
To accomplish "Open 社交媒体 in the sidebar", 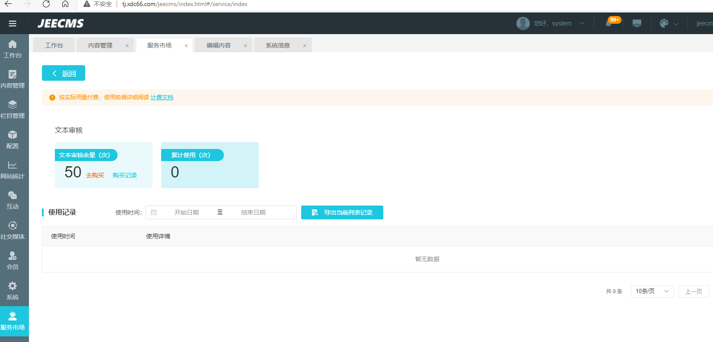I will 13,231.
